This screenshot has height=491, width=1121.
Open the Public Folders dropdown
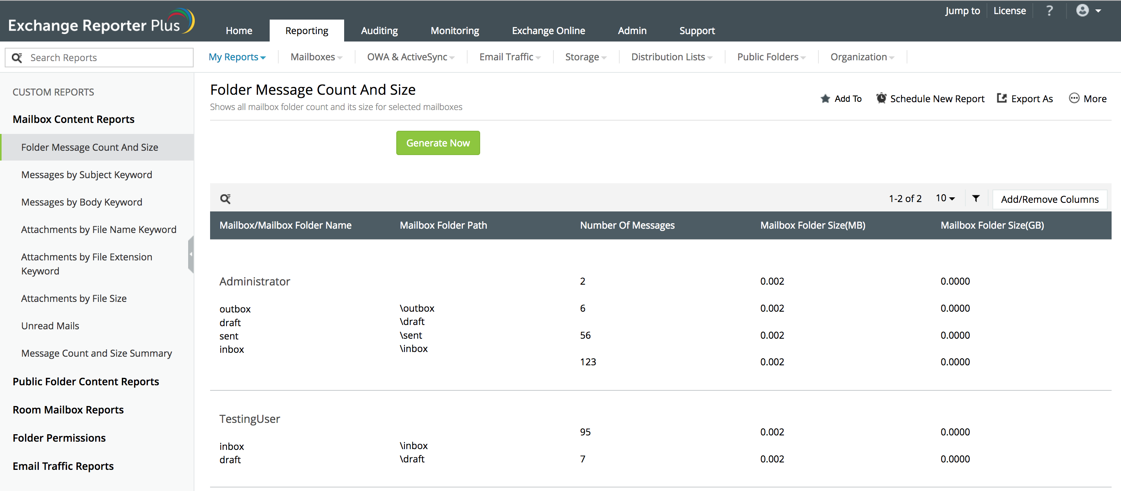771,57
